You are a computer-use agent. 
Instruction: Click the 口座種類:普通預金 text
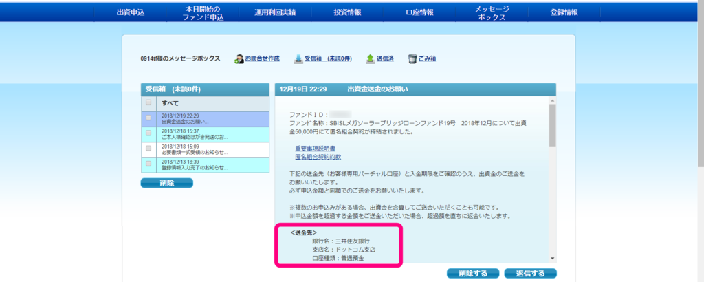pyautogui.click(x=338, y=258)
